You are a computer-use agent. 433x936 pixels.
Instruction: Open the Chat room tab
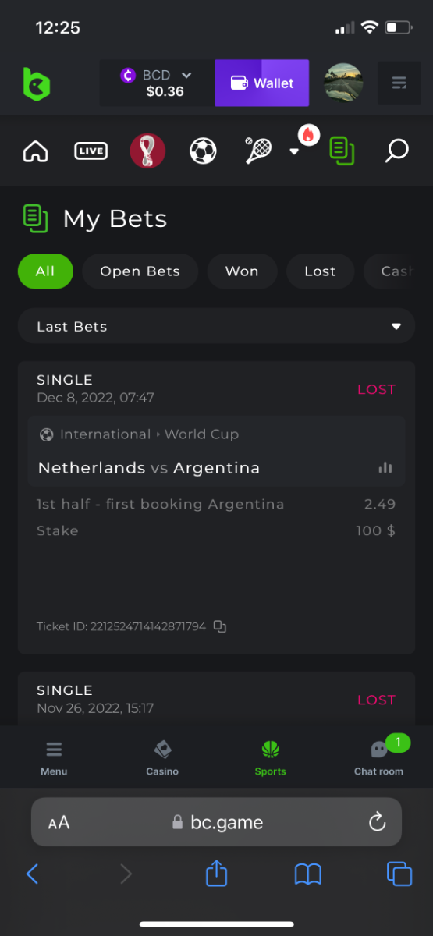click(x=379, y=757)
